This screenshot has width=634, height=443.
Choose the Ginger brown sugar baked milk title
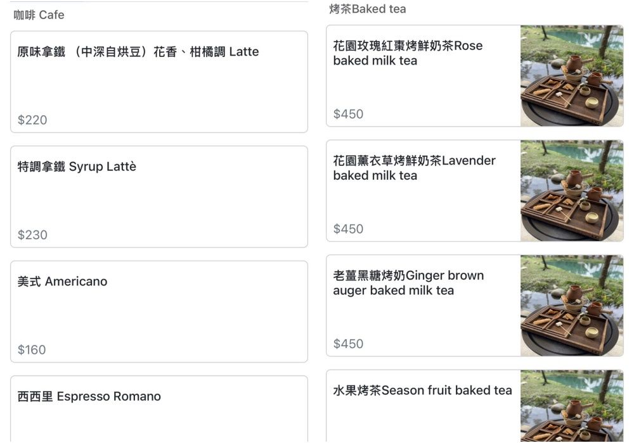tap(408, 283)
